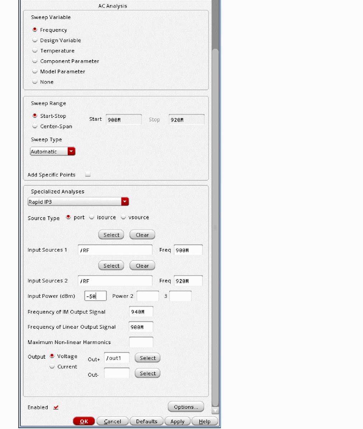This screenshot has width=363, height=429.
Task: Switch sweep range to Center-Span
Action: pyautogui.click(x=35, y=126)
